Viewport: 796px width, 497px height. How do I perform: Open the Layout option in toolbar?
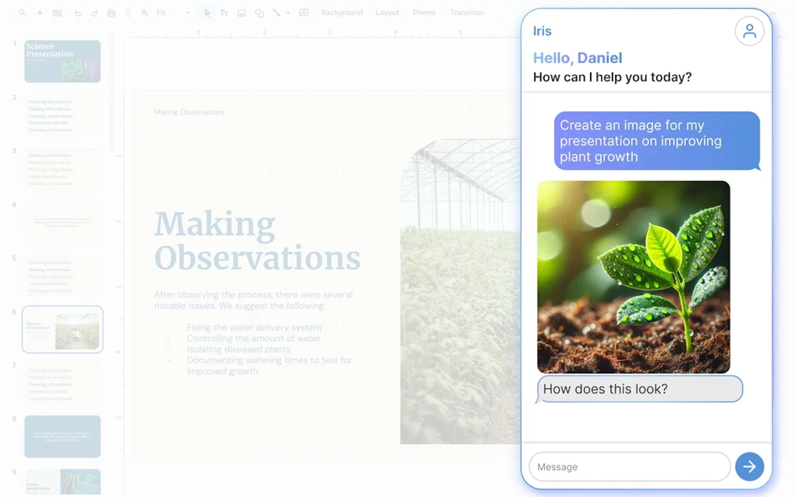(x=387, y=12)
